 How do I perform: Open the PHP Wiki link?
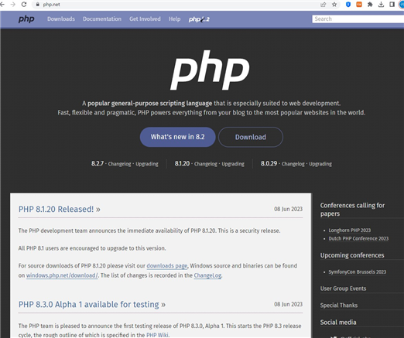(x=157, y=335)
